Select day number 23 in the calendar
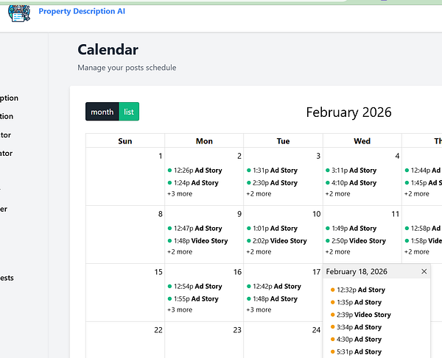The height and width of the screenshot is (358, 442). pyautogui.click(x=237, y=330)
